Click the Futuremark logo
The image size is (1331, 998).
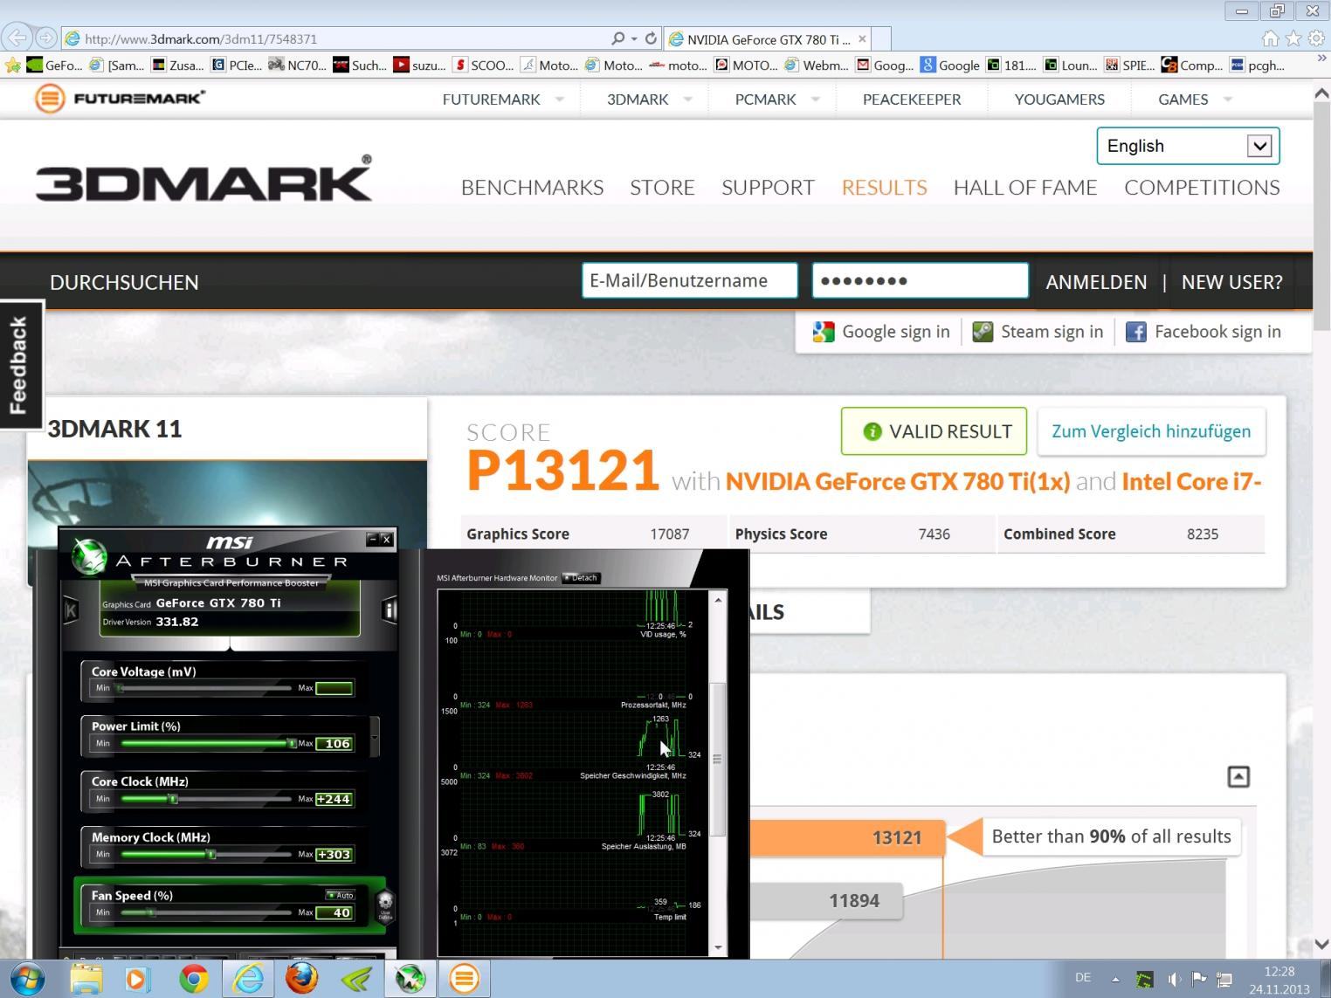point(120,98)
